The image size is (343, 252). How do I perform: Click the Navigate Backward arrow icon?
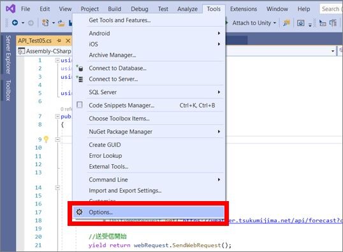click(x=15, y=22)
